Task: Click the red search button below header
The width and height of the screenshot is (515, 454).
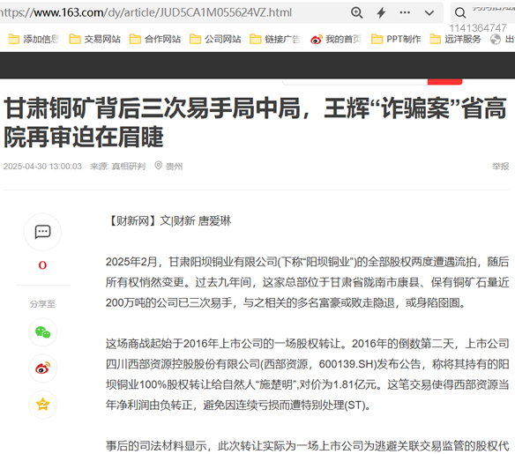Action: tap(444, 81)
